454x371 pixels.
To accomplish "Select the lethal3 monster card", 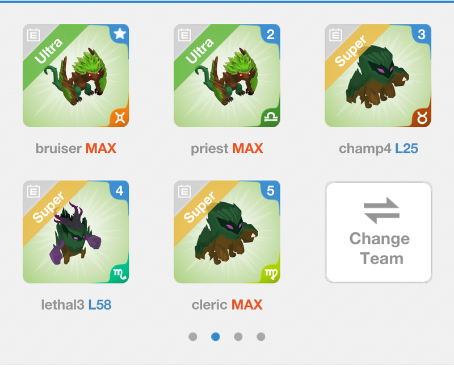I will pos(76,232).
